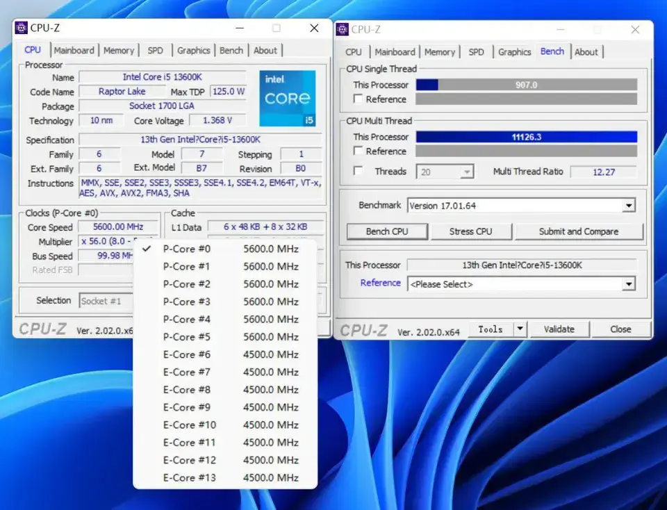Click the Validate button

[559, 329]
